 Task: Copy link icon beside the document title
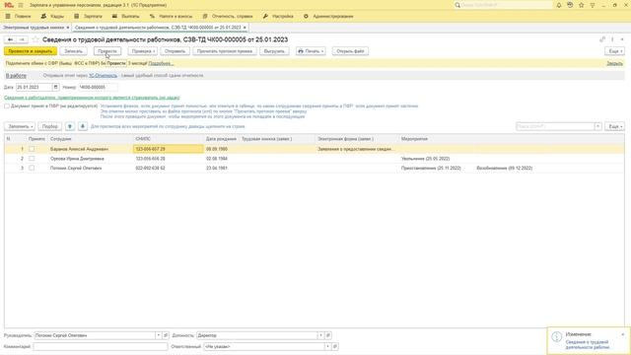pyautogui.click(x=602, y=39)
